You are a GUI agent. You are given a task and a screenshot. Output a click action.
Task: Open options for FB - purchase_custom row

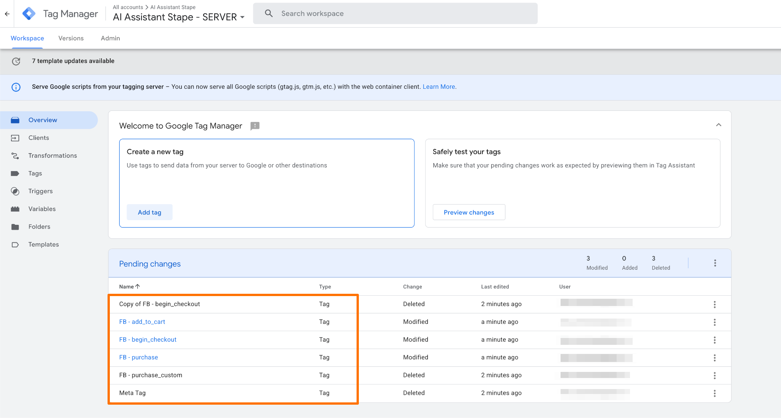point(715,375)
